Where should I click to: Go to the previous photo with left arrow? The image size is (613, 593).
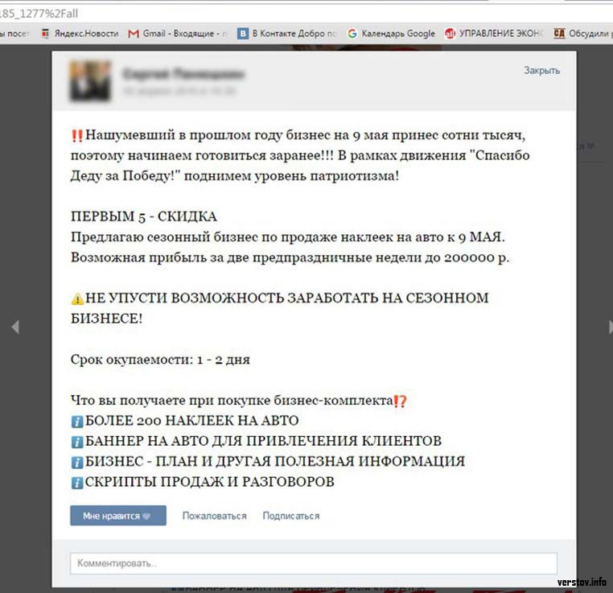click(14, 327)
